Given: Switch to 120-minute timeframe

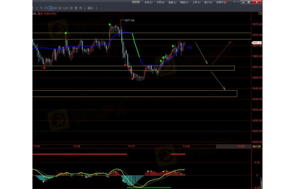Looking at the screenshot, I should pyautogui.click(x=65, y=8).
